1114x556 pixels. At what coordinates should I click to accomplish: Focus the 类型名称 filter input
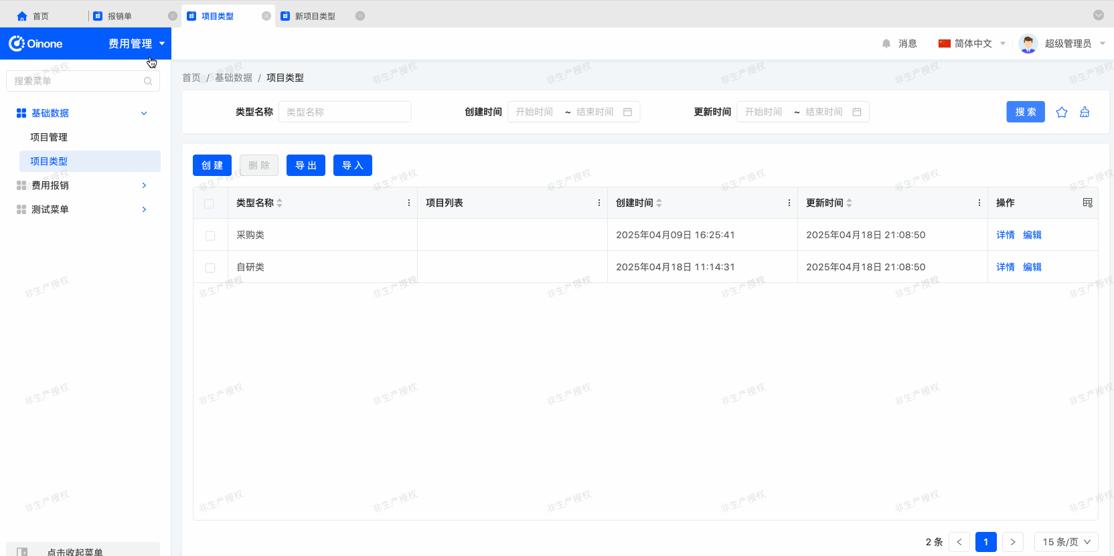point(344,112)
